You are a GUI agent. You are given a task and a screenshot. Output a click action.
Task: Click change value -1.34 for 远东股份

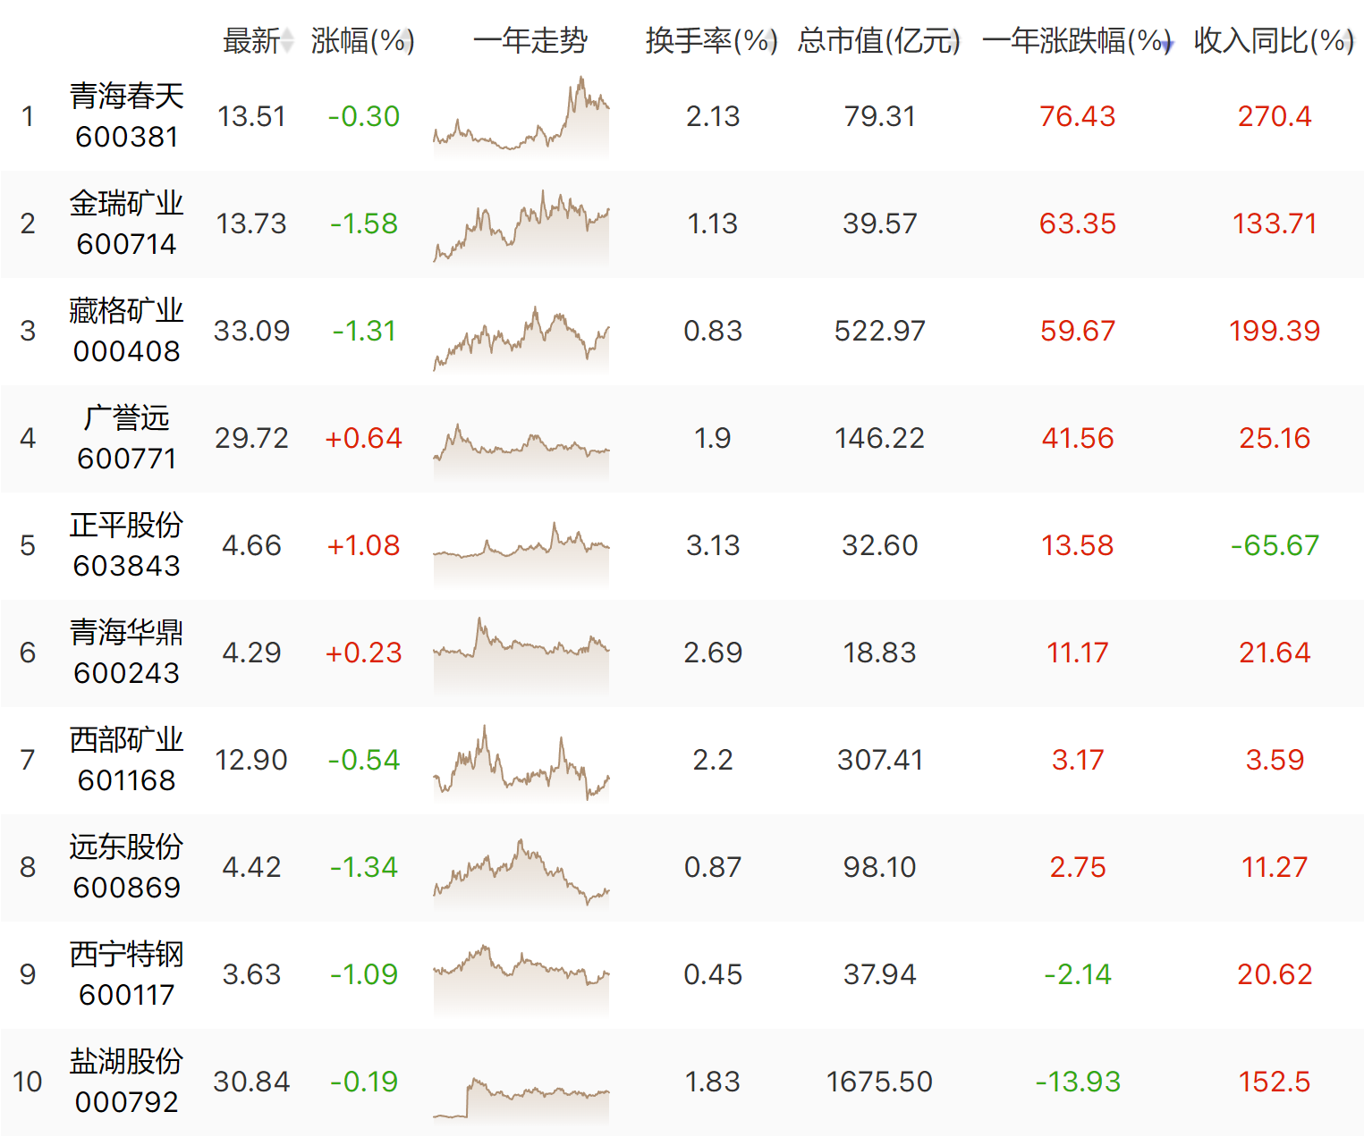click(363, 867)
